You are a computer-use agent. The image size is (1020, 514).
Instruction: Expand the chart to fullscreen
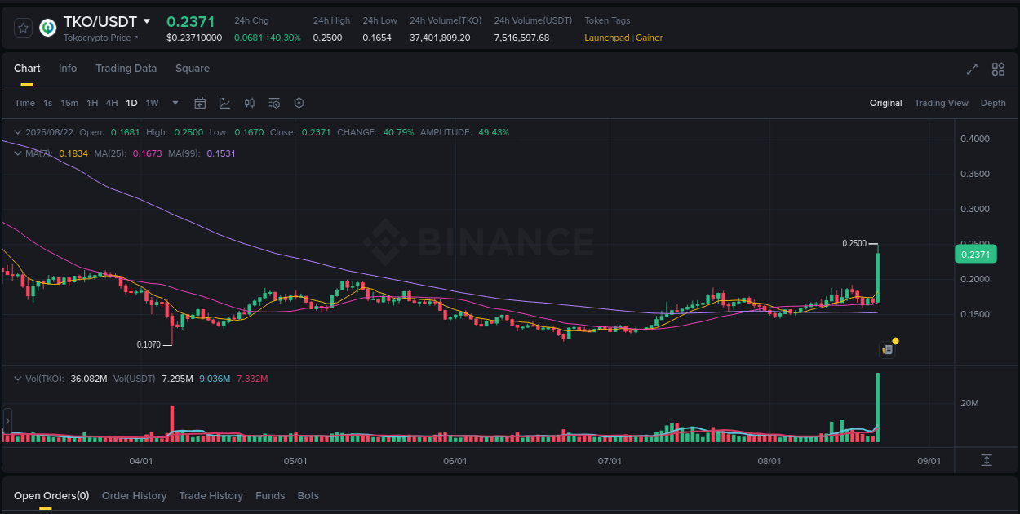(971, 70)
